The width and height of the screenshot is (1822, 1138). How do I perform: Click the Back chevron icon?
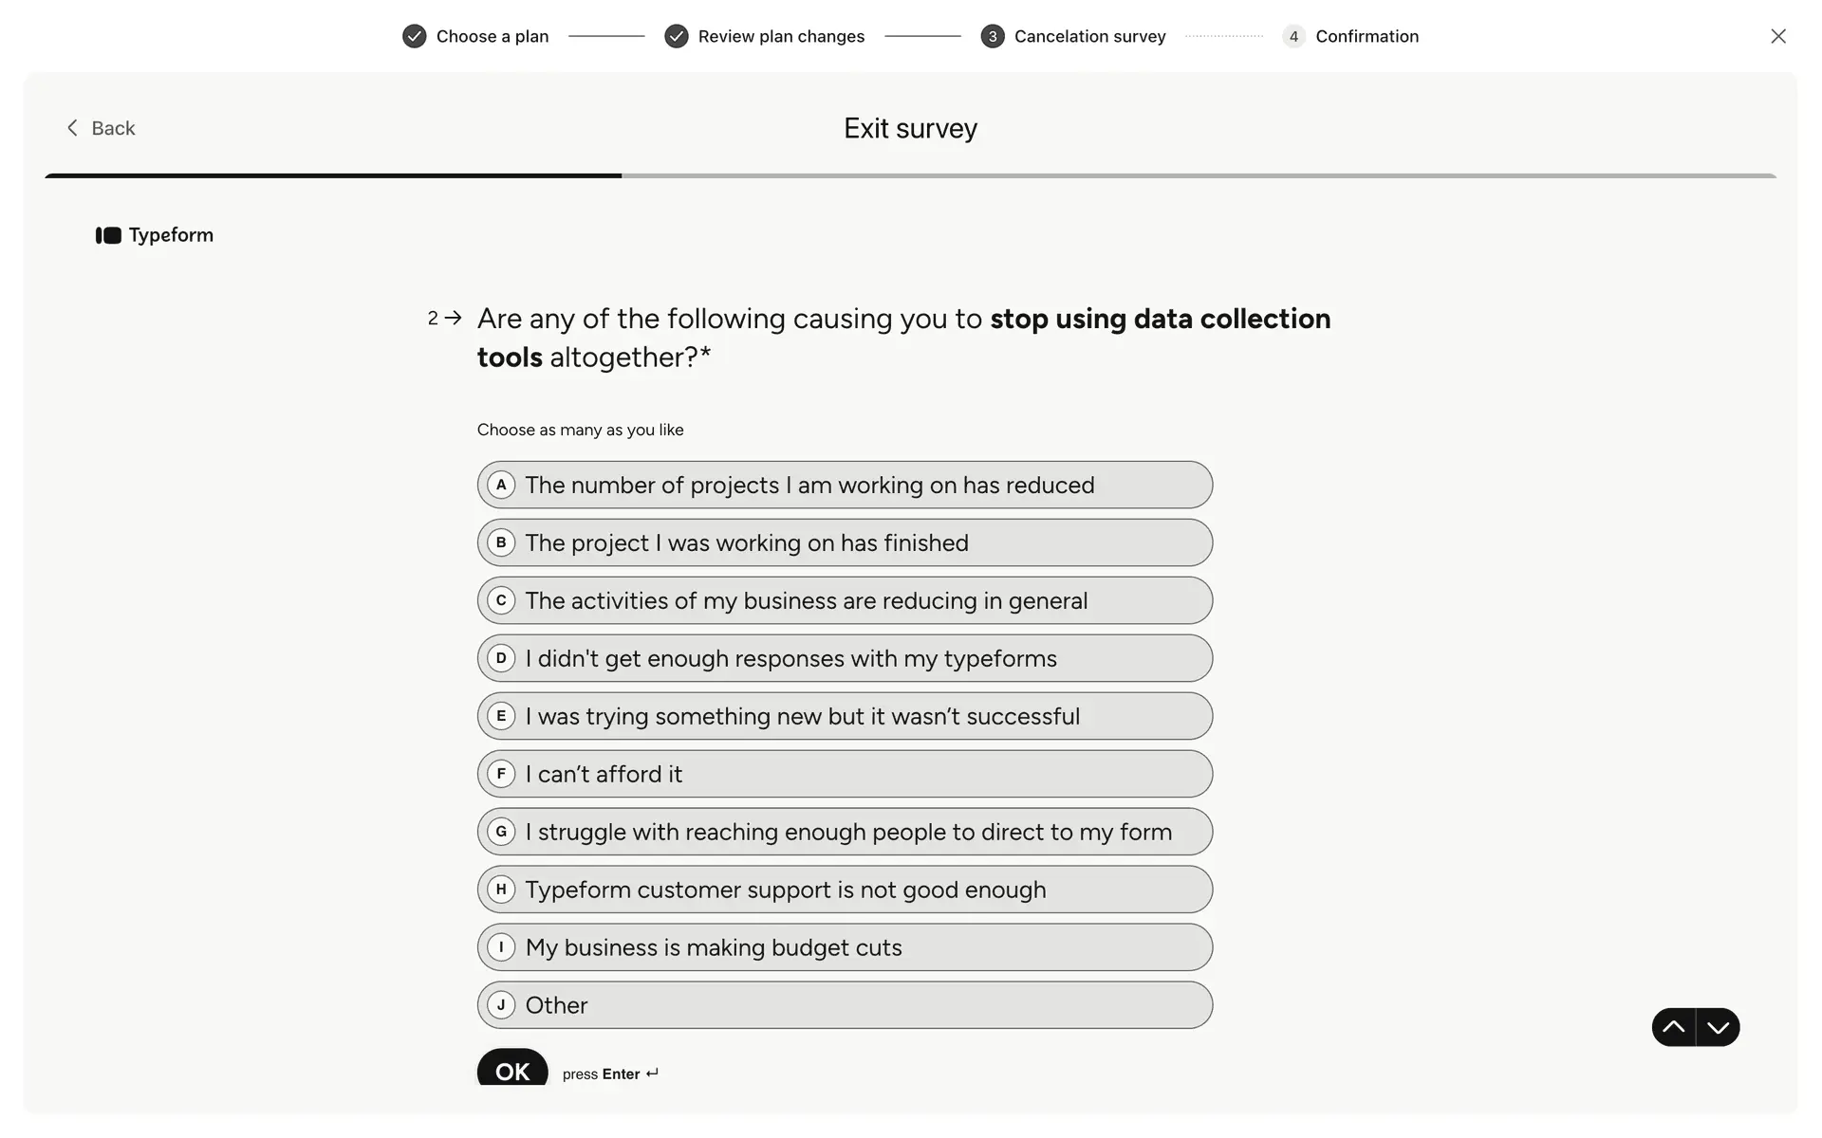(x=72, y=128)
